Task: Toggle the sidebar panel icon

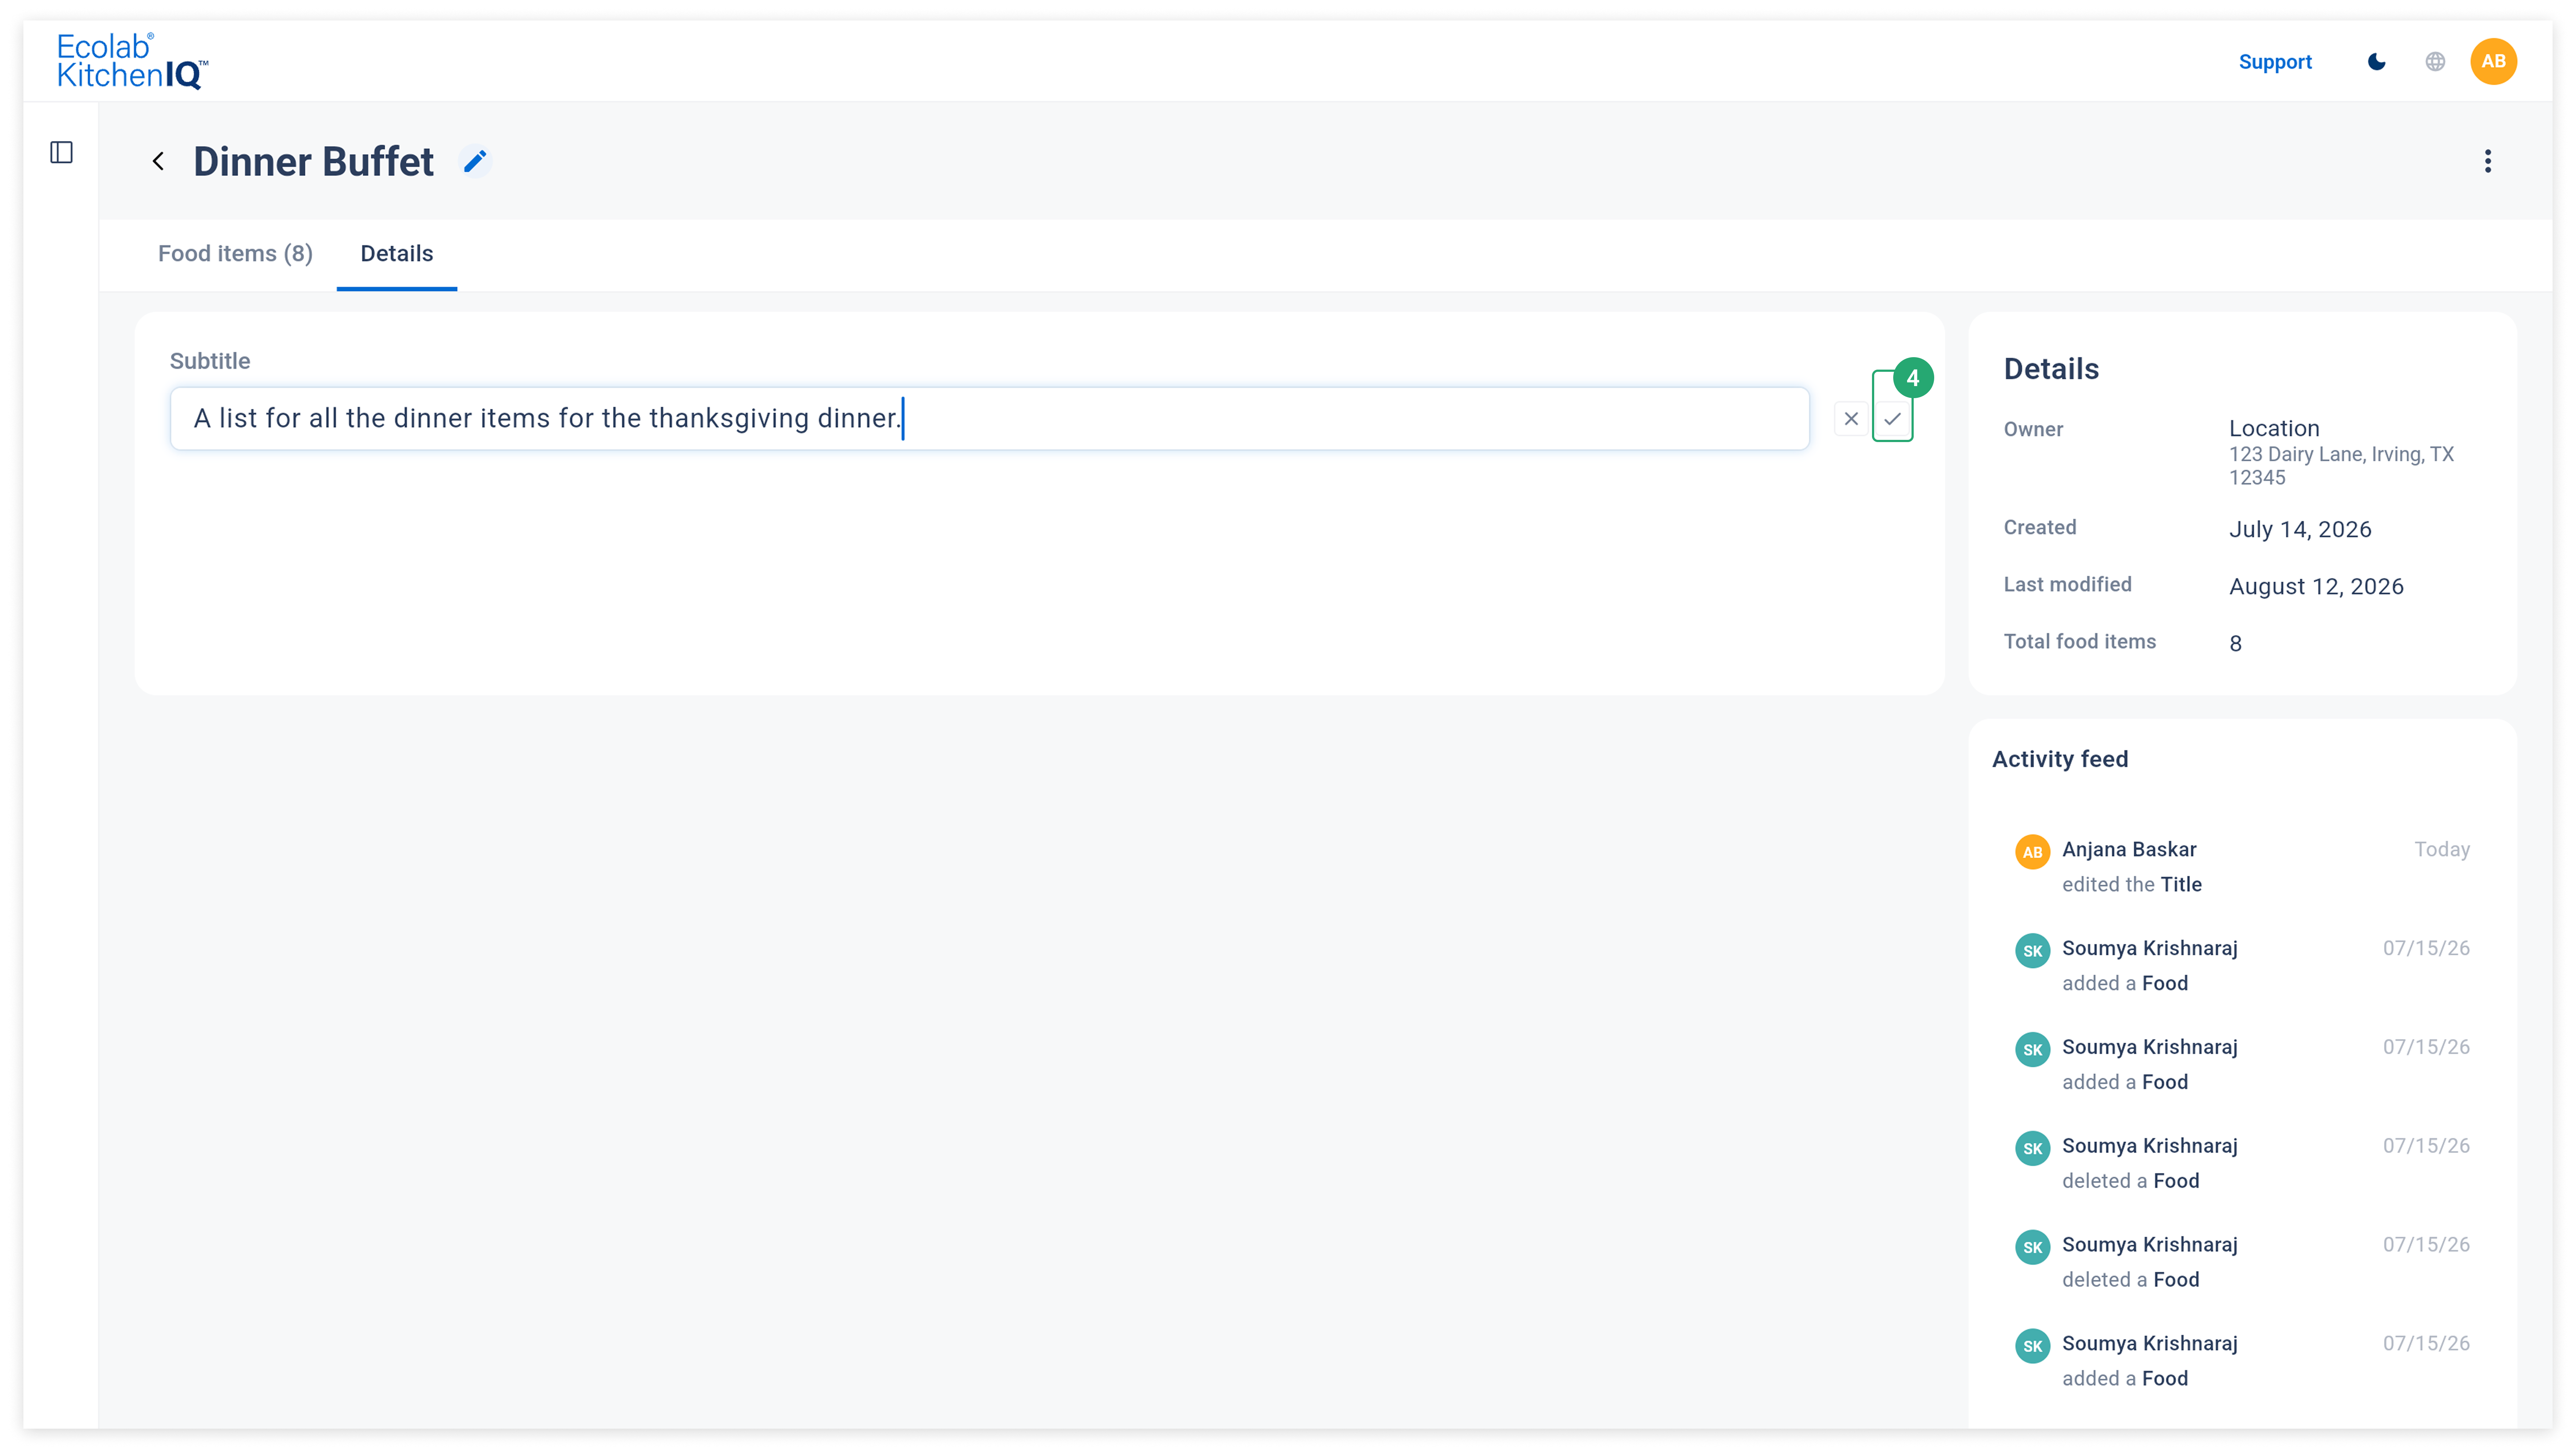Action: (62, 152)
